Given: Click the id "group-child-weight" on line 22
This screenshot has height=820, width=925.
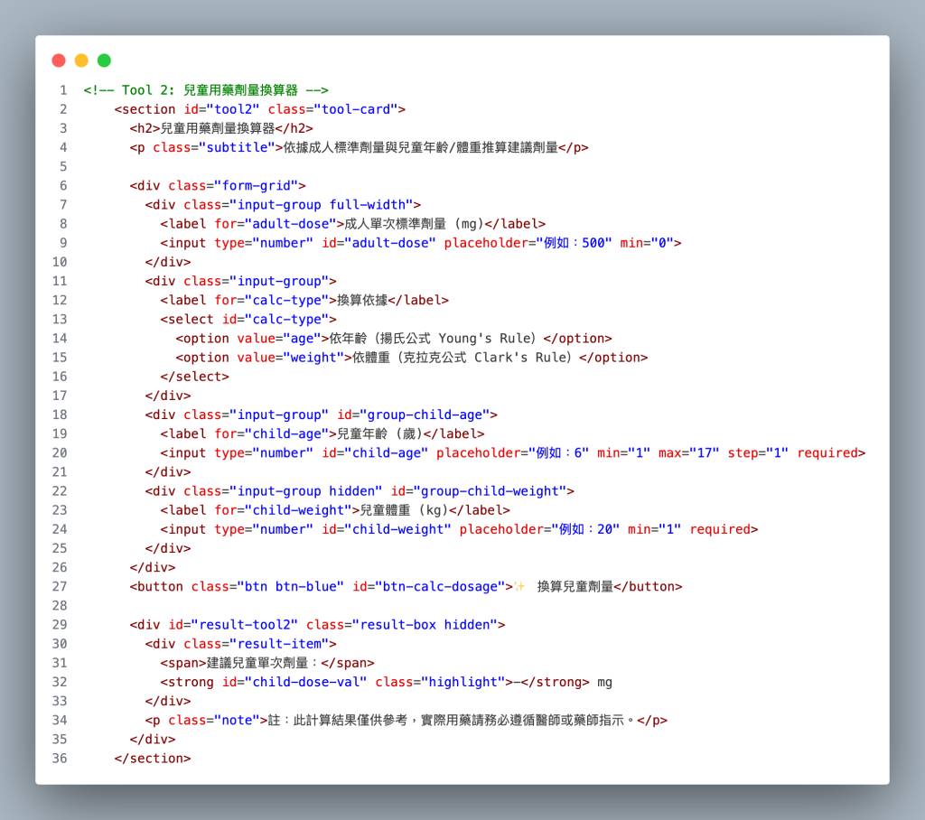Looking at the screenshot, I should coord(491,491).
